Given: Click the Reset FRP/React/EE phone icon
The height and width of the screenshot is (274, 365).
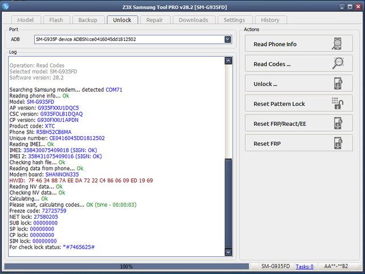Looking at the screenshot, I should pyautogui.click(x=338, y=123).
